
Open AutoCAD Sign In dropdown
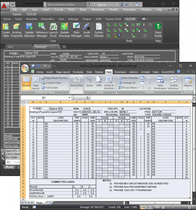(117, 5)
